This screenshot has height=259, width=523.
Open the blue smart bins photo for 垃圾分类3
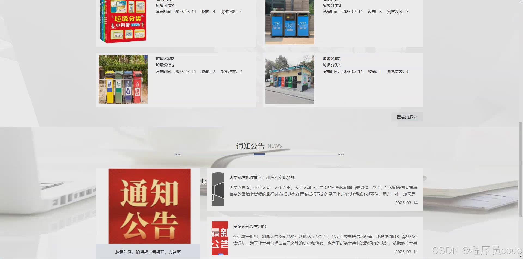[290, 22]
